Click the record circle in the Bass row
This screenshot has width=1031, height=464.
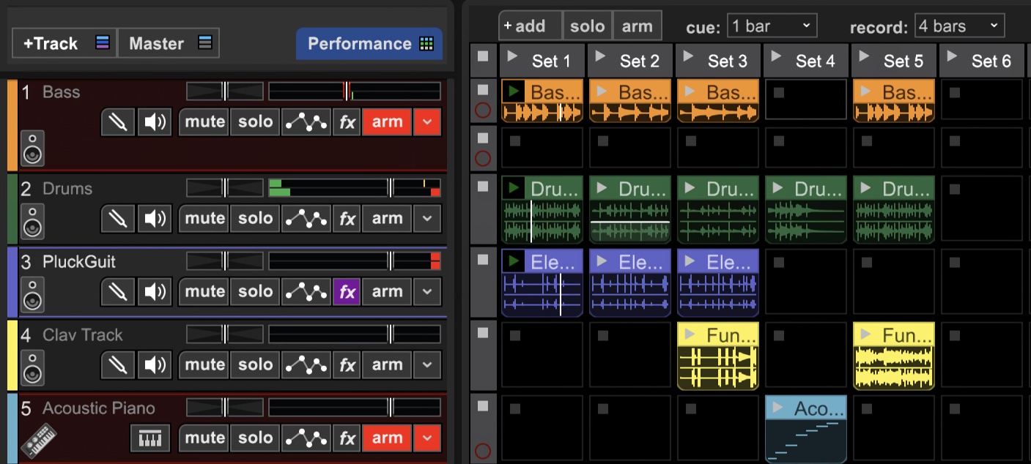pos(482,111)
